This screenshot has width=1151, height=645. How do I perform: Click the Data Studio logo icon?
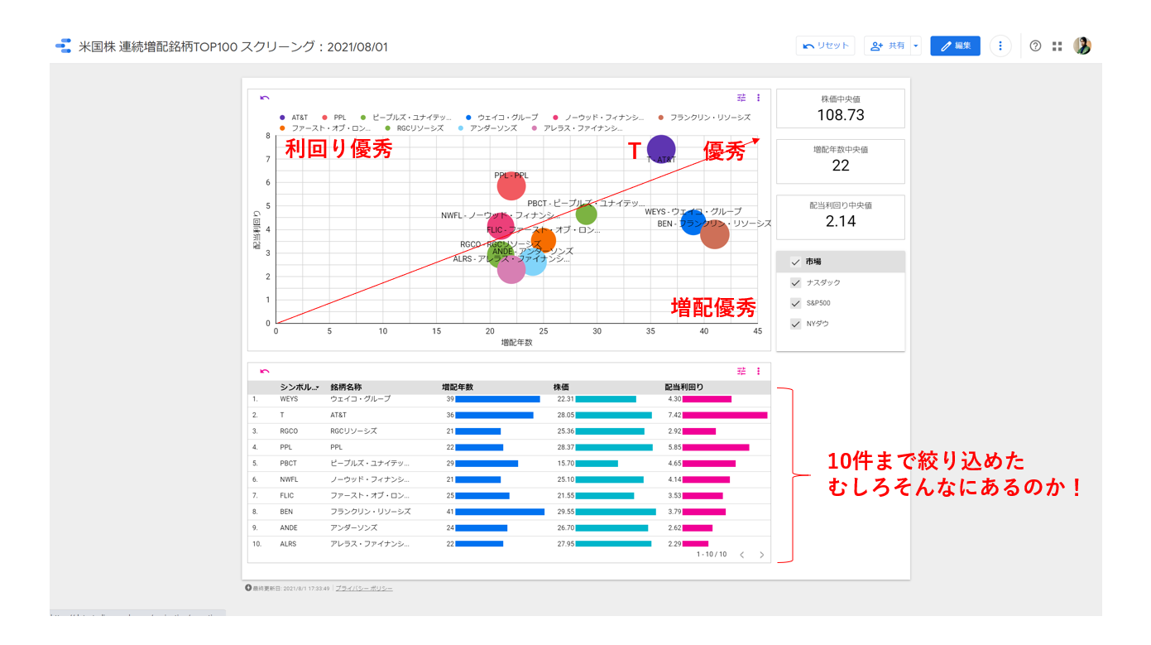pyautogui.click(x=63, y=46)
